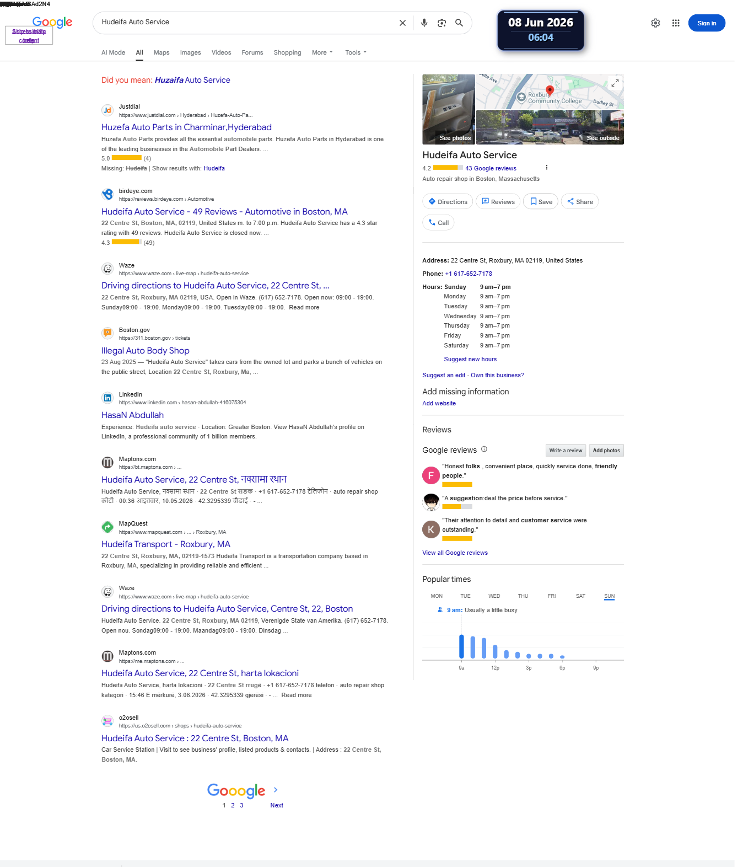Click the MapQuest site favicon
This screenshot has width=743, height=867.
(107, 527)
